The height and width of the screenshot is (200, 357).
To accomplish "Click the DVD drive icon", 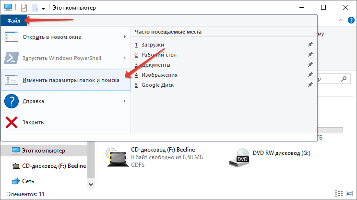I will click(x=239, y=157).
